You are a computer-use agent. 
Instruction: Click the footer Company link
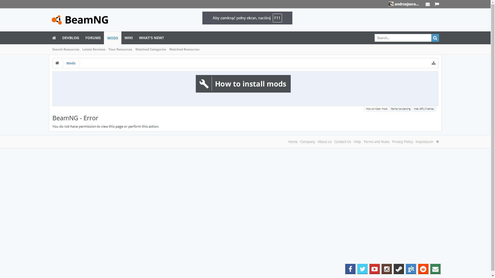click(307, 142)
